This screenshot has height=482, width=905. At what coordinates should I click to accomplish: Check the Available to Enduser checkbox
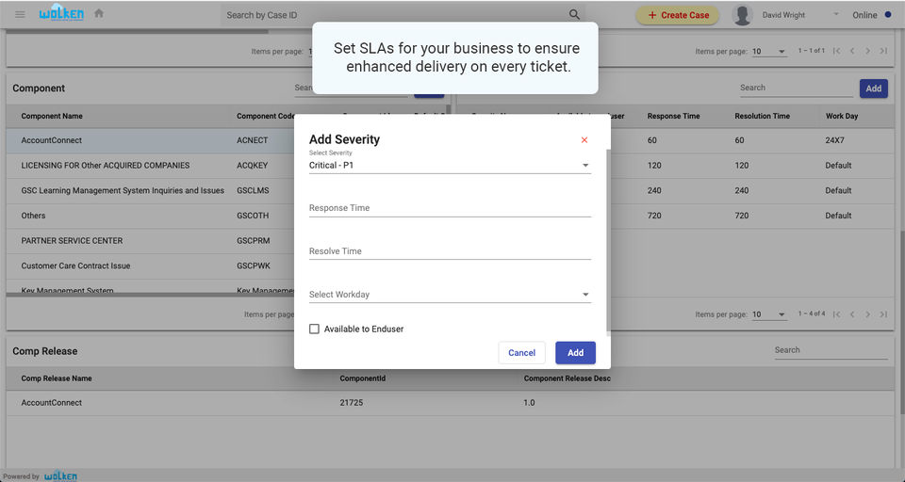pyautogui.click(x=315, y=329)
